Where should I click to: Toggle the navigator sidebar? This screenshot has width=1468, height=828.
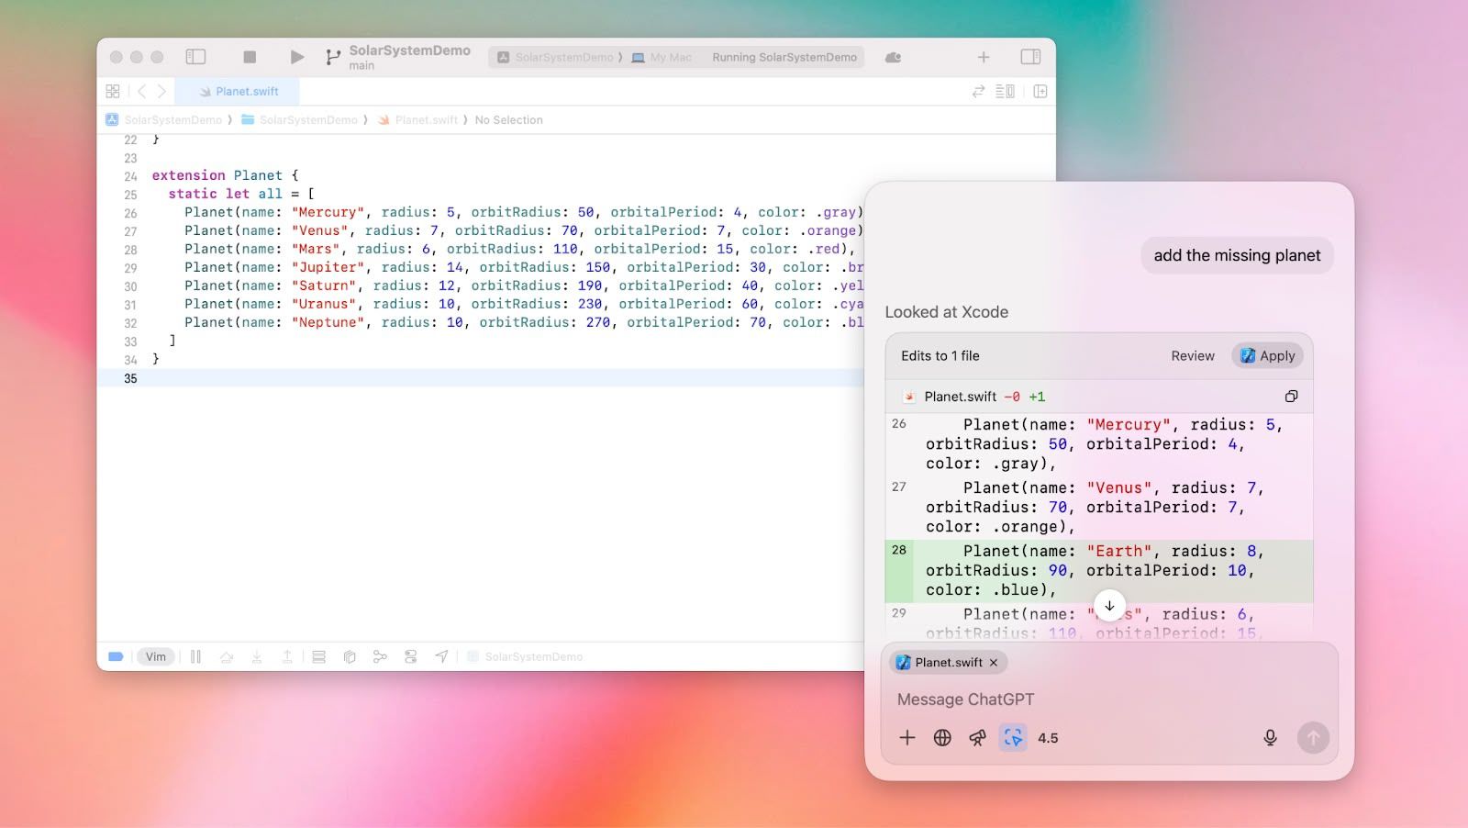(196, 56)
